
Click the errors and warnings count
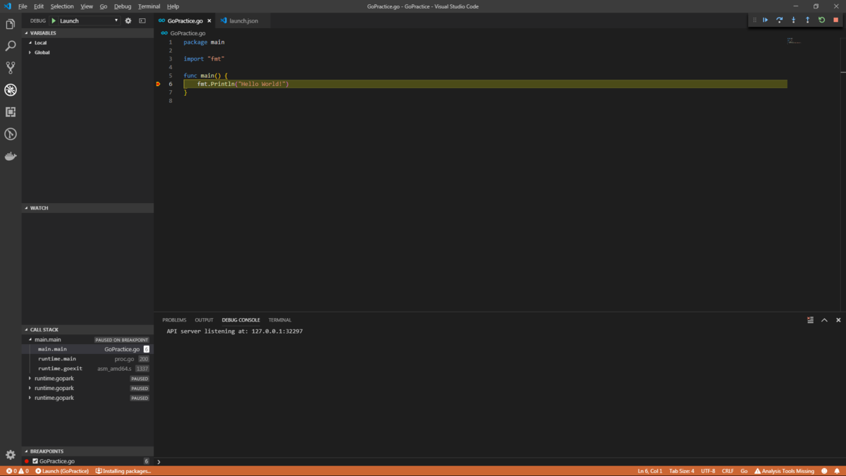click(x=18, y=471)
